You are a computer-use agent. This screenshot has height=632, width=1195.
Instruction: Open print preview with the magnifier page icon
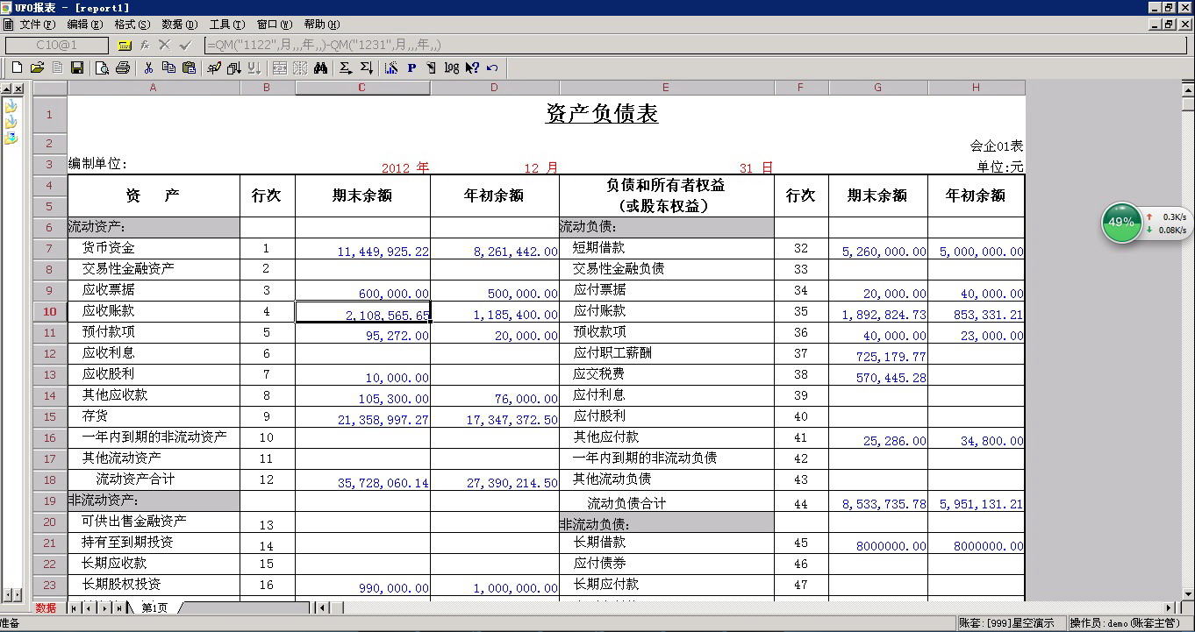coord(102,67)
